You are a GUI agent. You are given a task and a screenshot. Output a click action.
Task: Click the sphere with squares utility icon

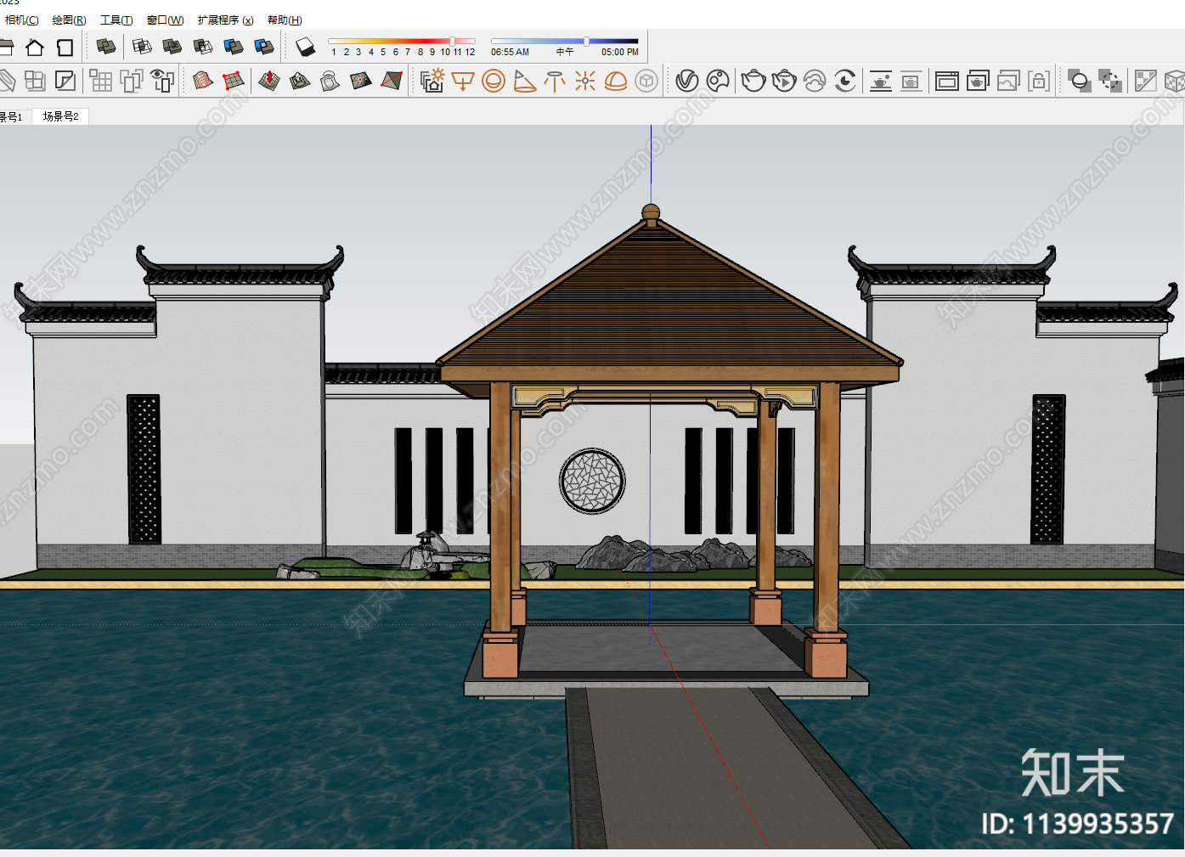(x=1080, y=81)
